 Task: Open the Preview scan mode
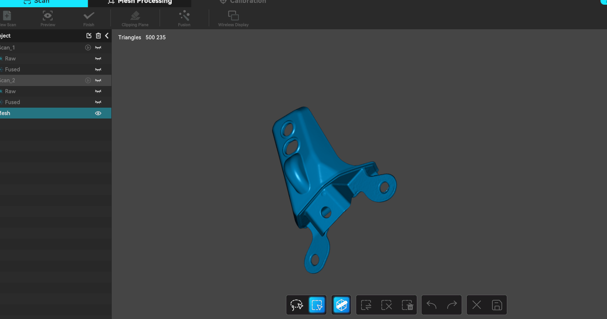[x=48, y=19]
